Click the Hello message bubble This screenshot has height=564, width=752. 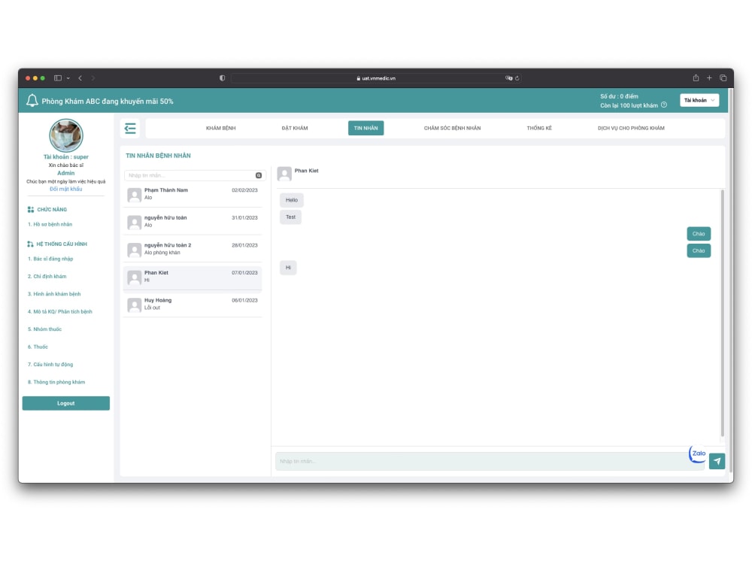click(292, 200)
